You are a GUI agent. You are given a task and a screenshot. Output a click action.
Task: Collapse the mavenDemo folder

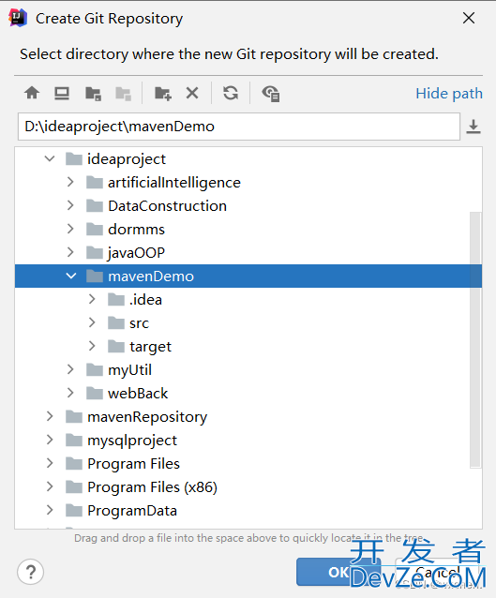71,276
